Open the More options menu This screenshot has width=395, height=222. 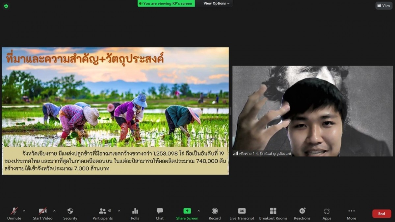351,214
